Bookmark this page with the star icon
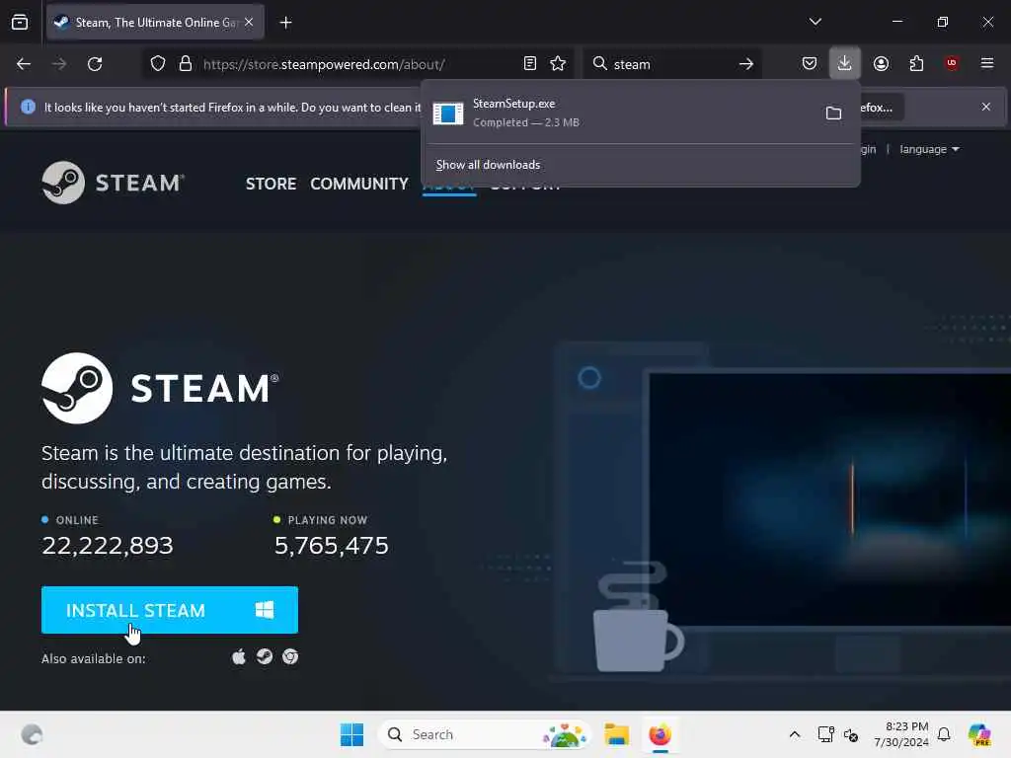 558,63
